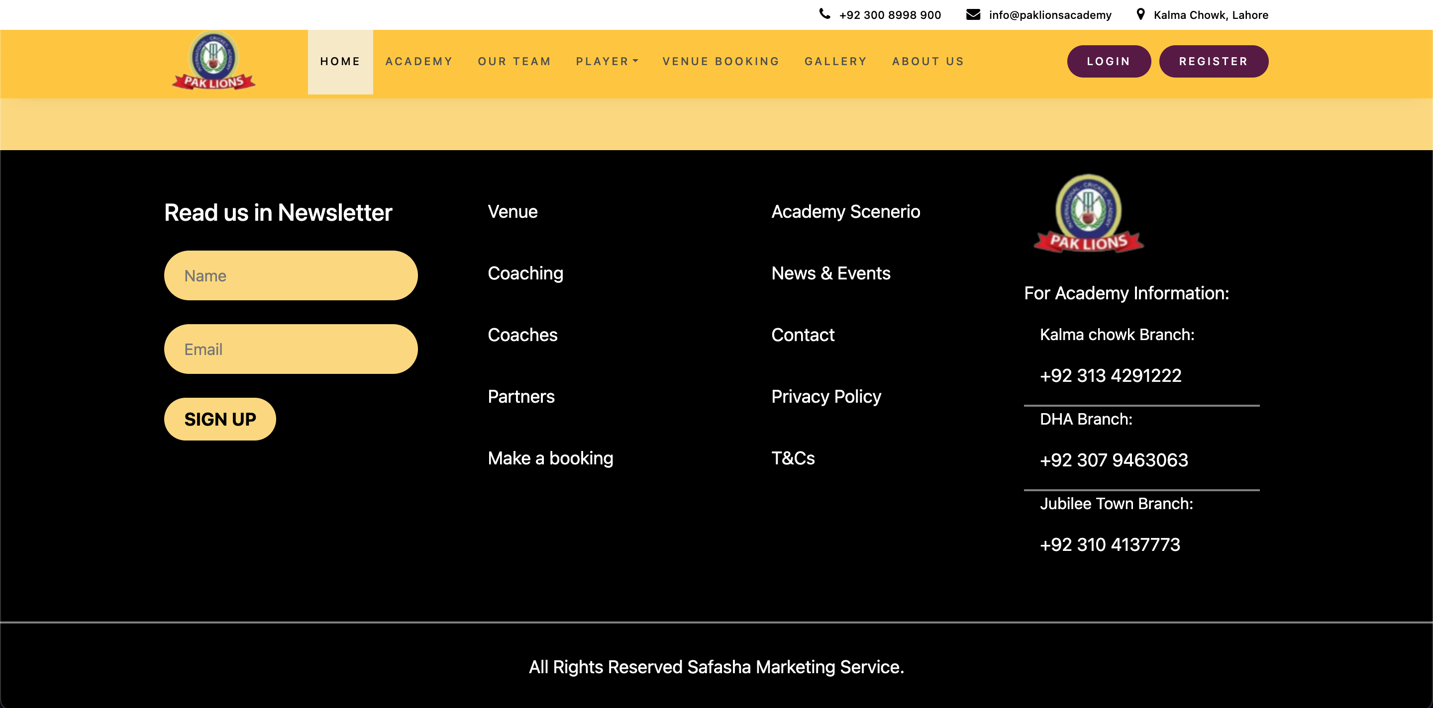The height and width of the screenshot is (708, 1433).
Task: Follow the Privacy Policy link
Action: (x=825, y=396)
